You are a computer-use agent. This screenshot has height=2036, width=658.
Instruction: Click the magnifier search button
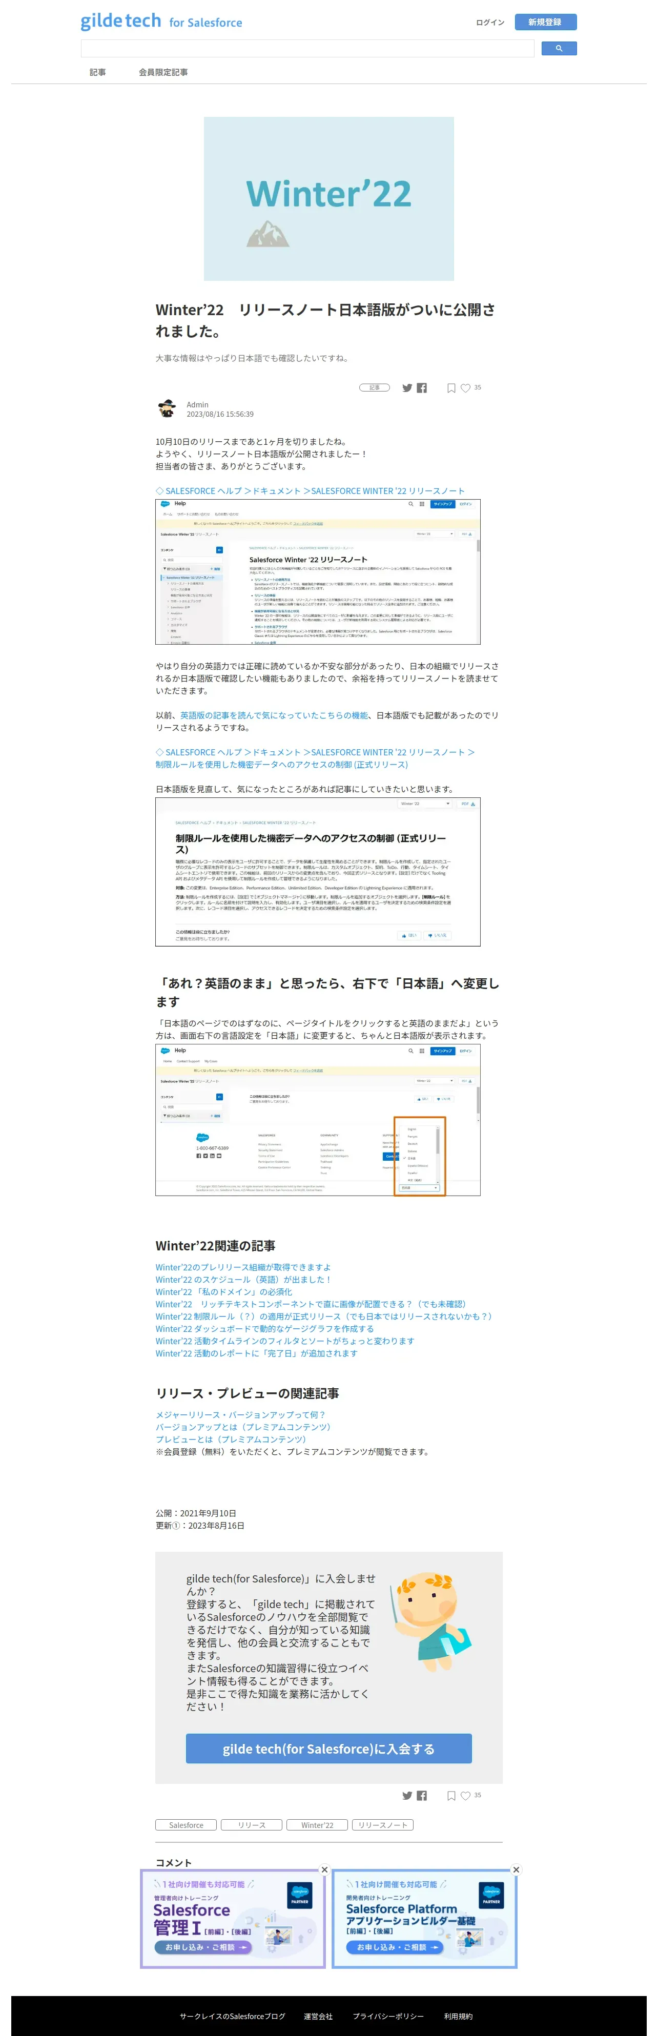pos(559,49)
